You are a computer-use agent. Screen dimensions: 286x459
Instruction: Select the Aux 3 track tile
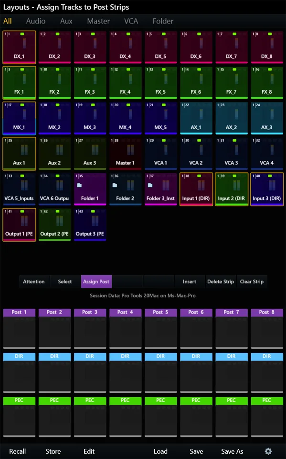(x=90, y=153)
